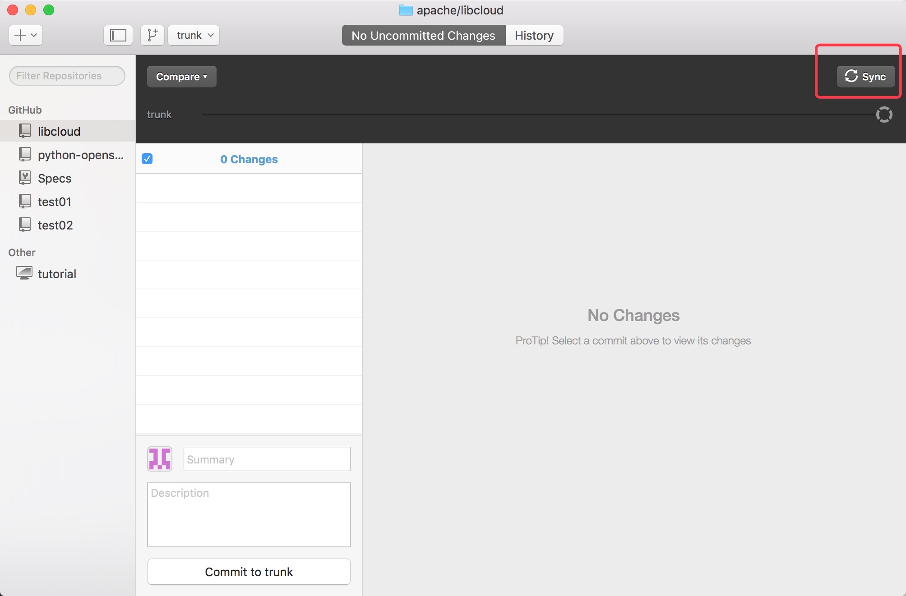Click the create new branch icon

coord(153,35)
